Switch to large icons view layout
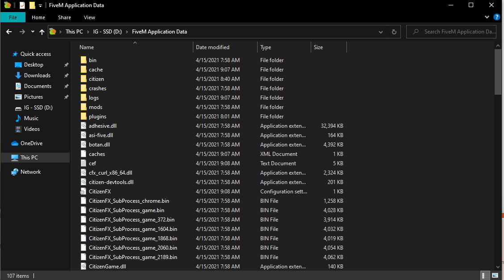Image resolution: width=504 pixels, height=280 pixels. (x=495, y=276)
